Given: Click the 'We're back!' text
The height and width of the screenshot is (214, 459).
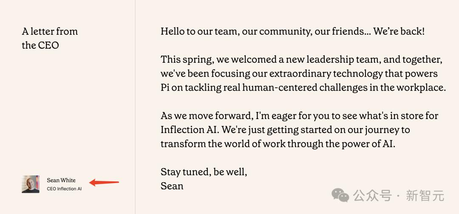Looking at the screenshot, I should click(399, 31).
